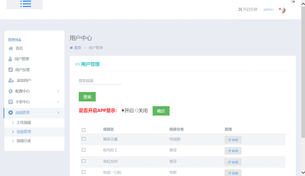Click the 首页 home icon in sidebar
The width and height of the screenshot is (305, 176).
(11, 48)
